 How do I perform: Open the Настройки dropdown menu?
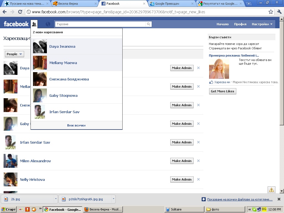click(262, 24)
